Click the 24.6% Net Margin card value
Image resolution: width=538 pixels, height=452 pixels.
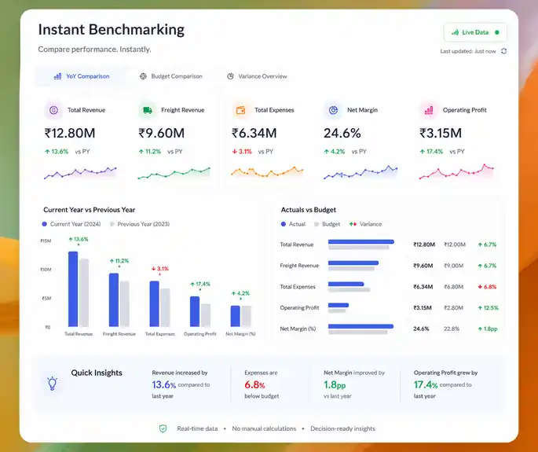pos(342,133)
